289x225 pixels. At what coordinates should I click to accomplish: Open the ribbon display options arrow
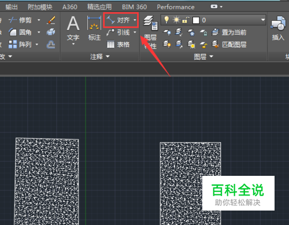tap(221, 7)
